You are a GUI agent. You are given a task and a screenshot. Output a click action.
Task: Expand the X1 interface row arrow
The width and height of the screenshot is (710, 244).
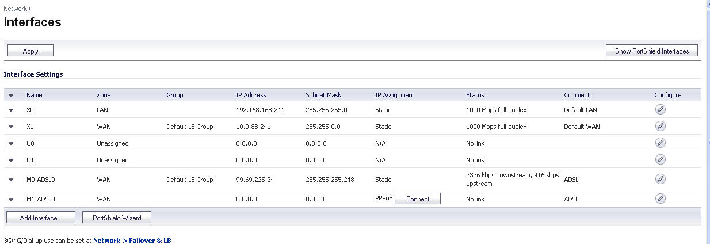(x=11, y=127)
